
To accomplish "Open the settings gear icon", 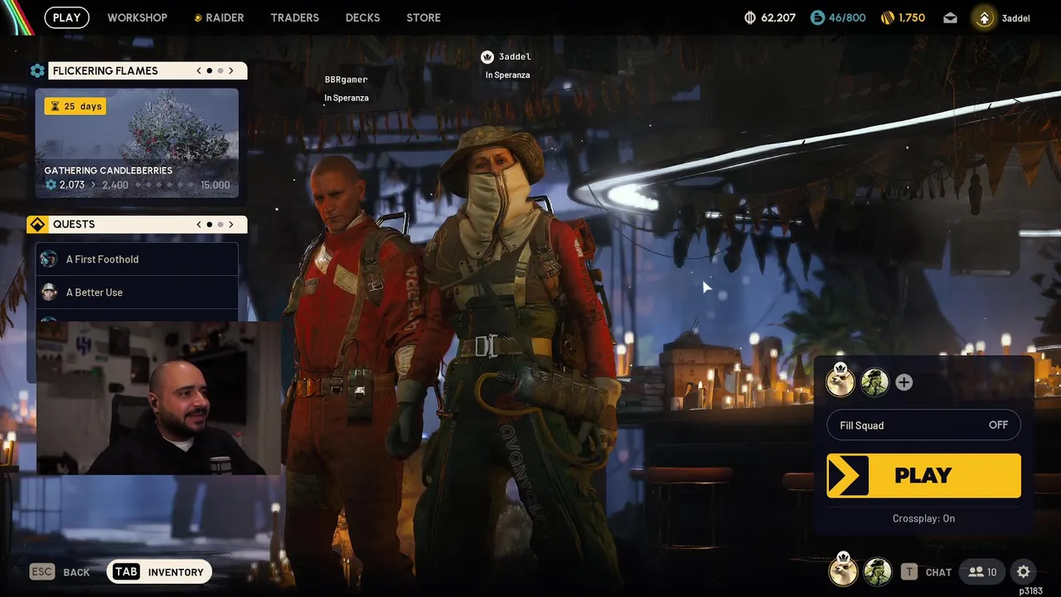I will coord(1024,572).
